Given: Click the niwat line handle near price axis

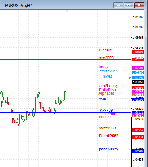Looking at the screenshot, I should click(130, 78).
